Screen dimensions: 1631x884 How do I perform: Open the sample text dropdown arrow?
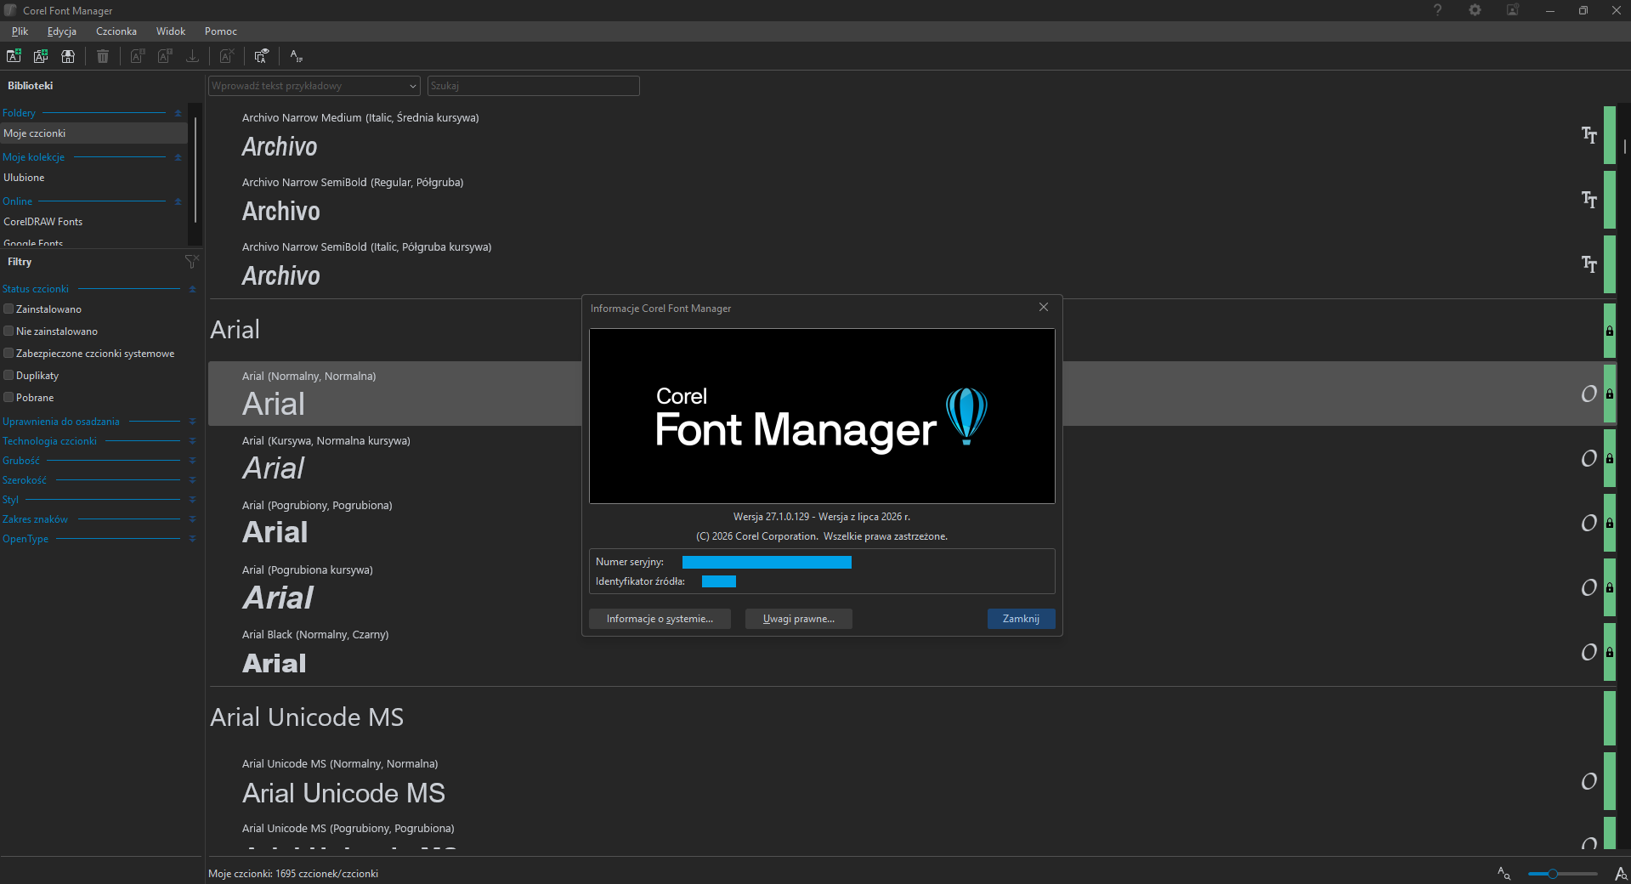[x=413, y=86]
